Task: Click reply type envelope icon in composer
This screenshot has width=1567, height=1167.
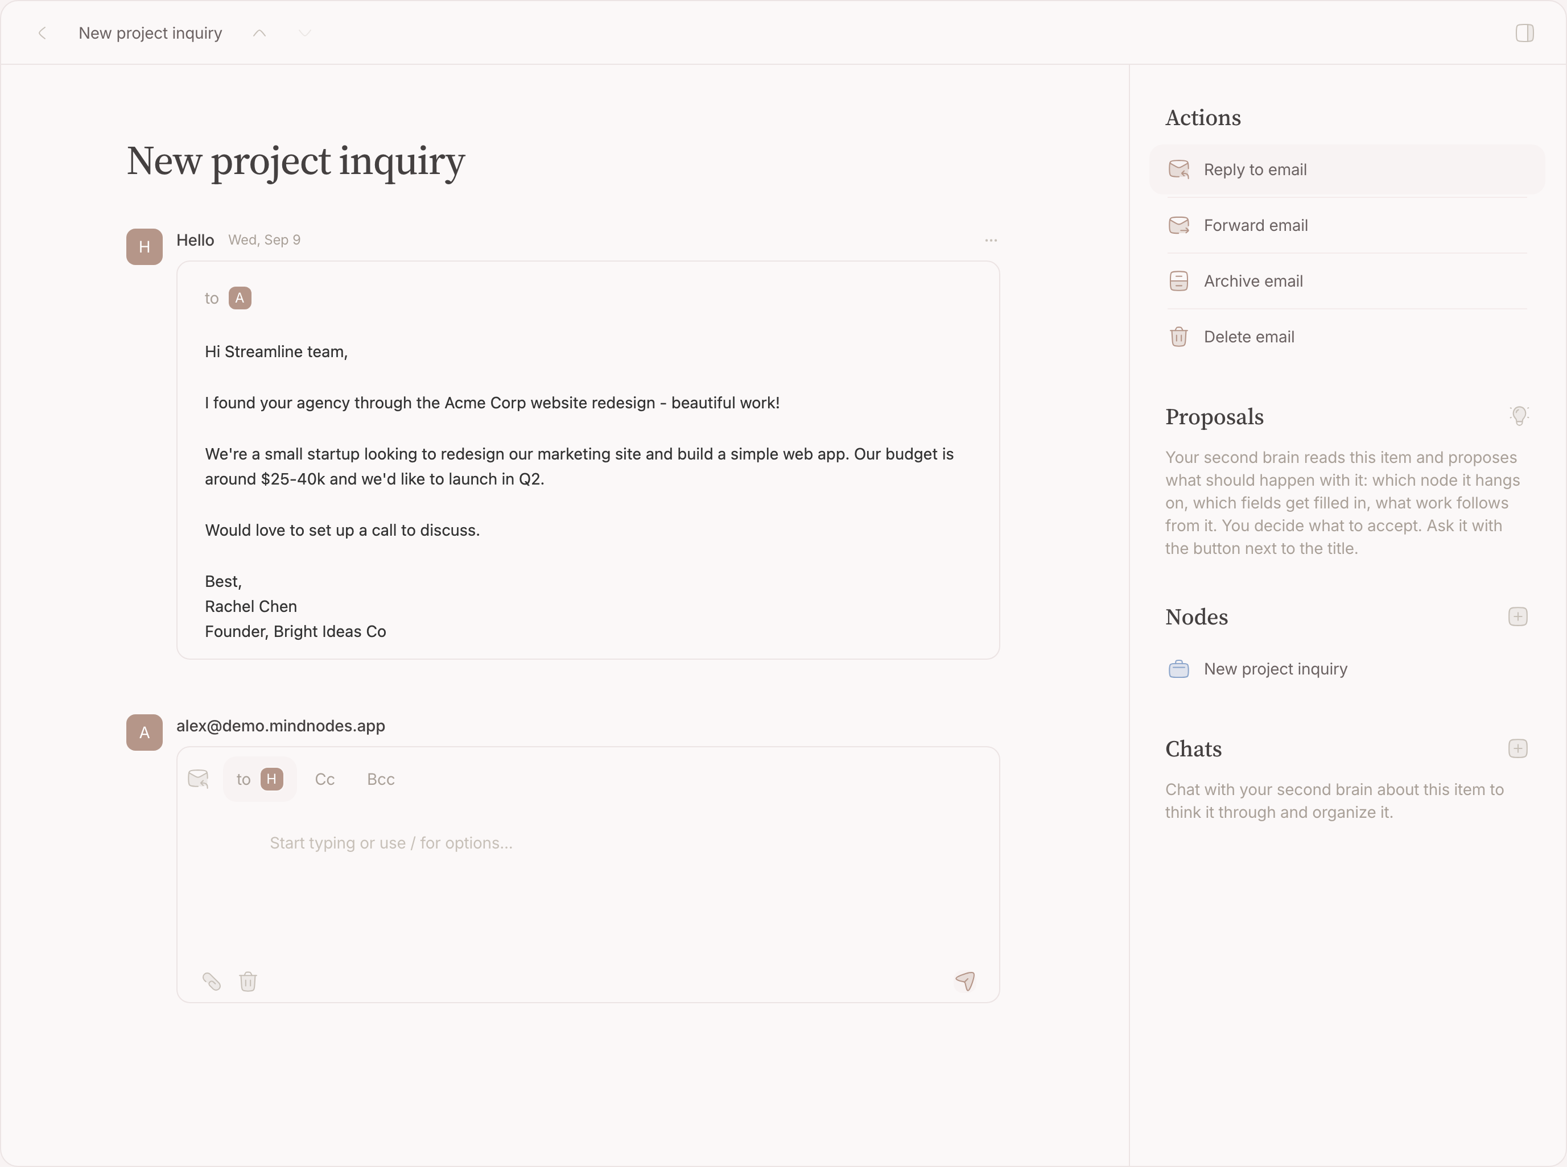Action: point(199,779)
